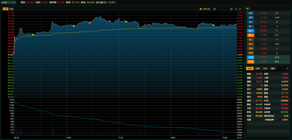Click the 持仓 value 33703
The height and width of the screenshot is (140, 292).
(259, 93)
